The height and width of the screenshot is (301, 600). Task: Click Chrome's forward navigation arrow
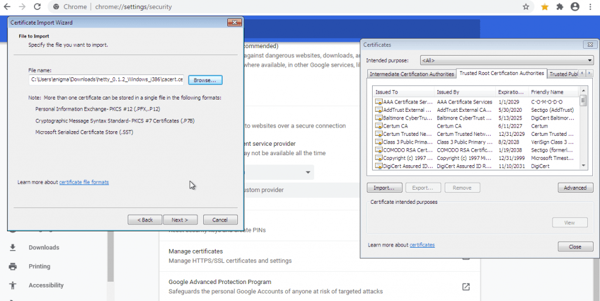pos(22,6)
